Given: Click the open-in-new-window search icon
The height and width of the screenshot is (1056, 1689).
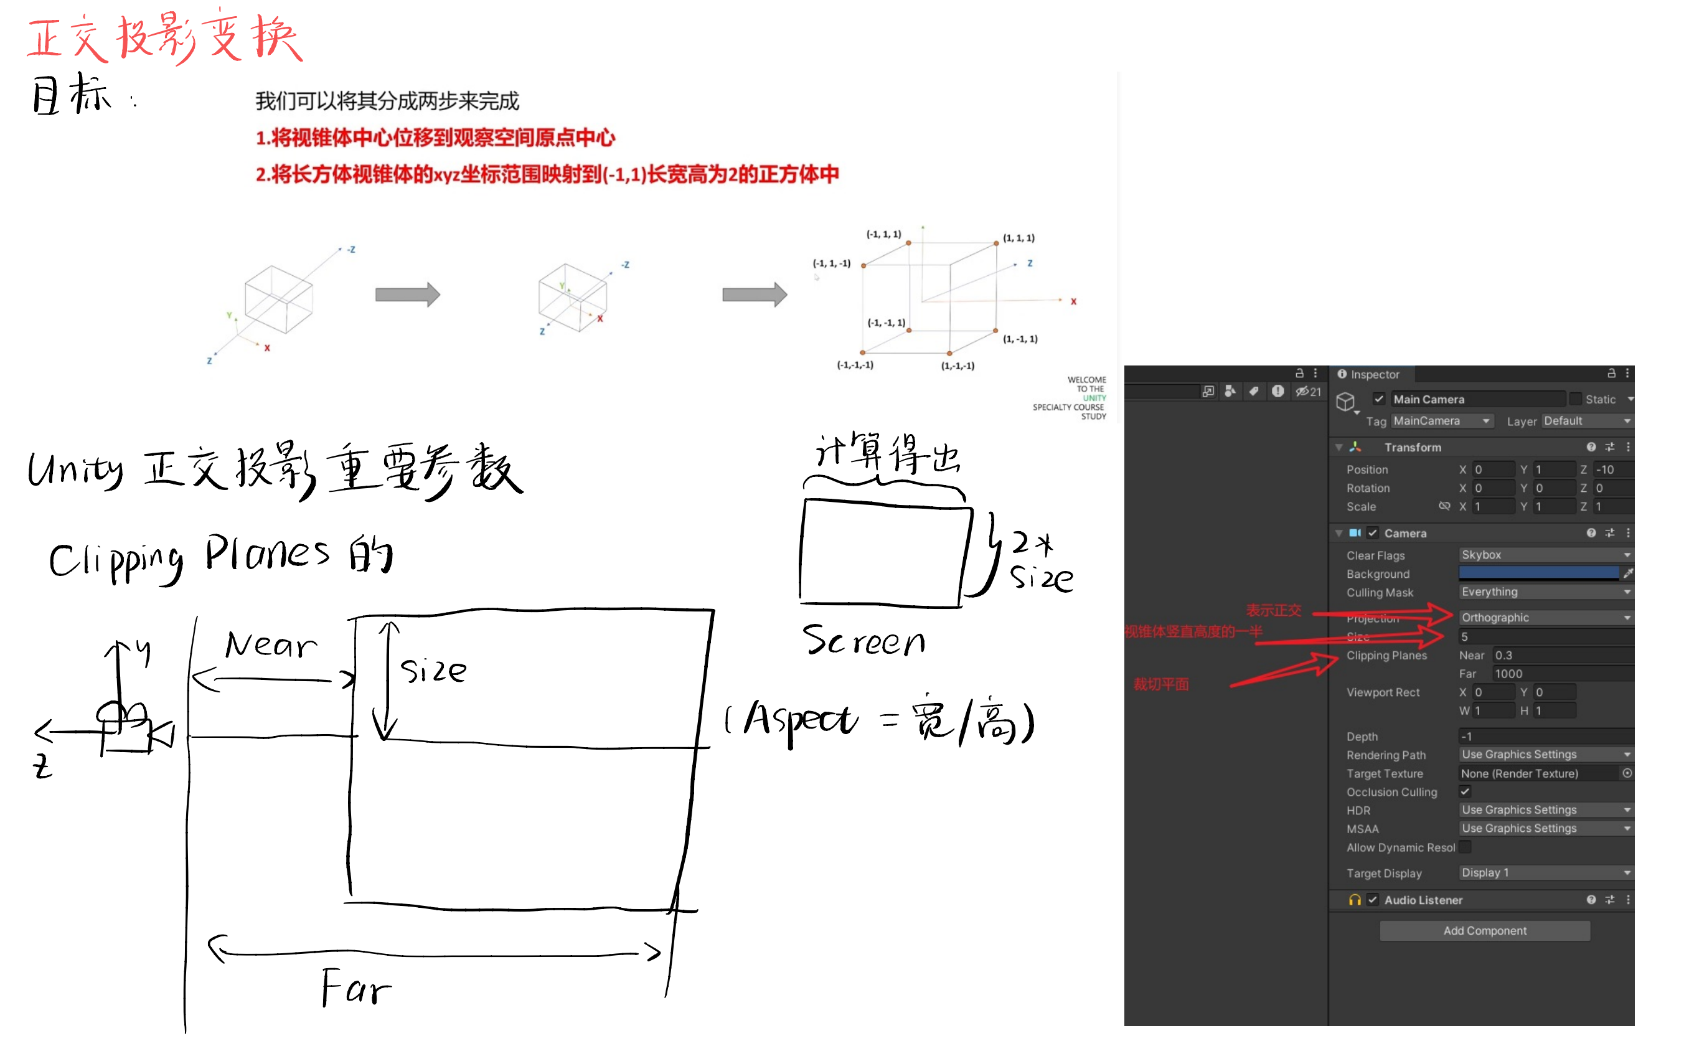Looking at the screenshot, I should [1208, 391].
